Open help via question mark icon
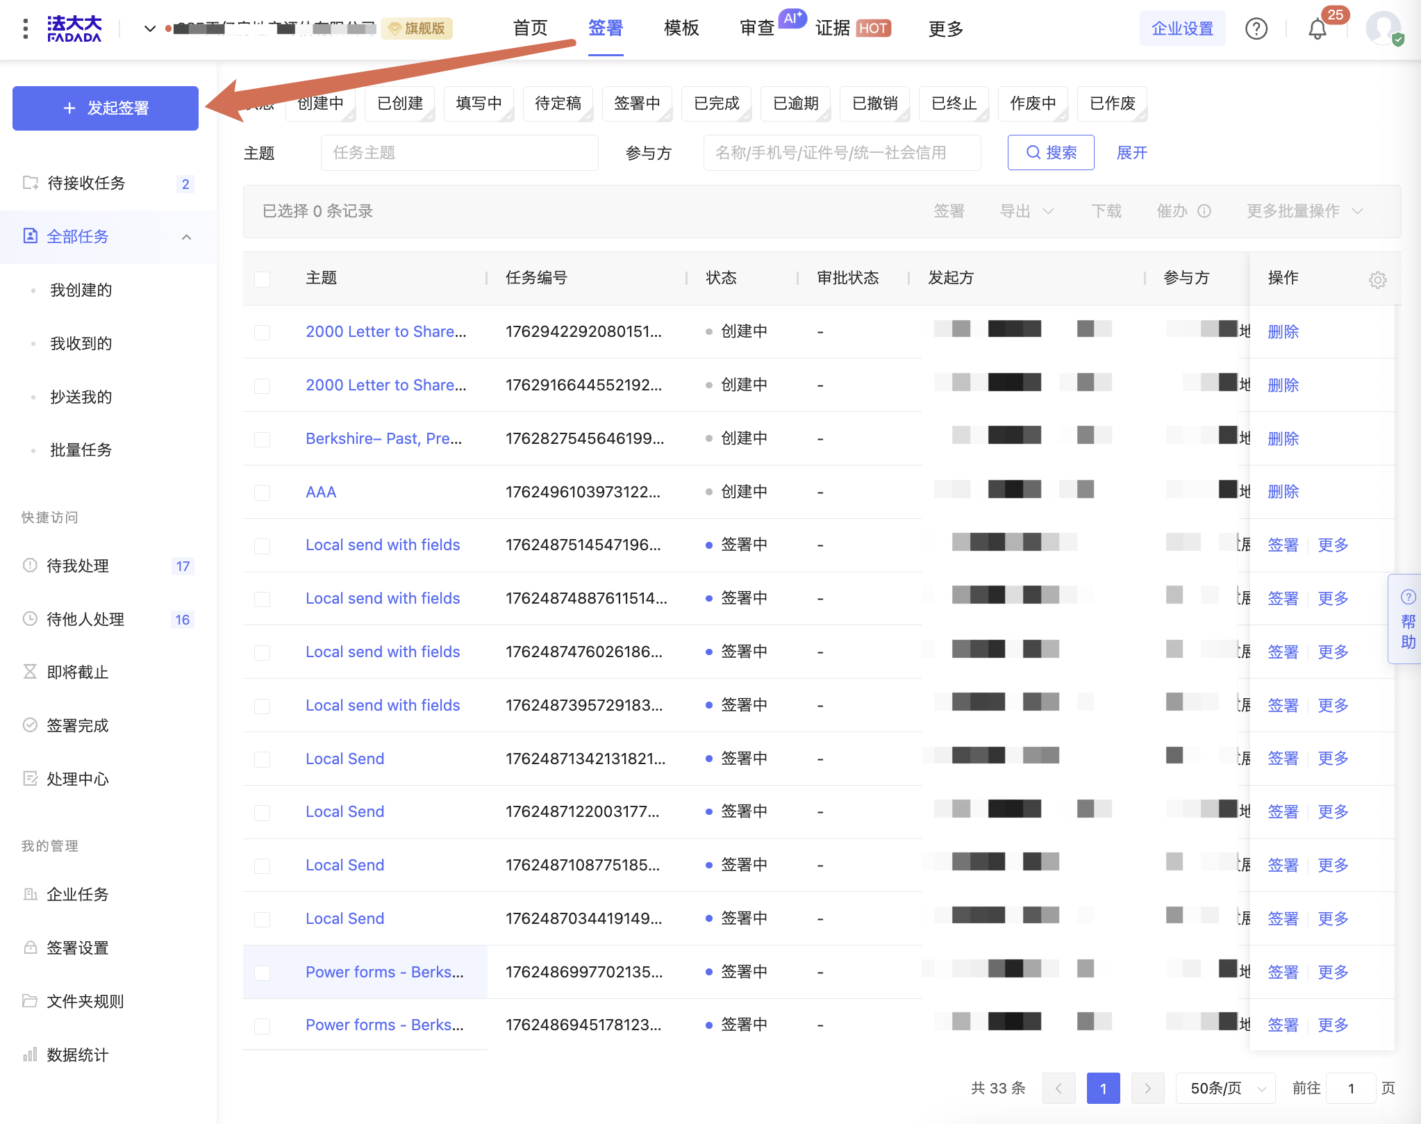 1256,29
